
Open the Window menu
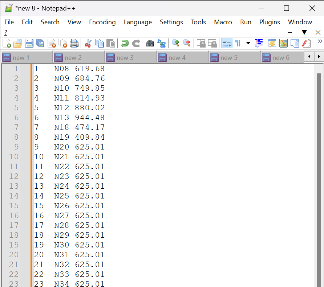coord(300,22)
